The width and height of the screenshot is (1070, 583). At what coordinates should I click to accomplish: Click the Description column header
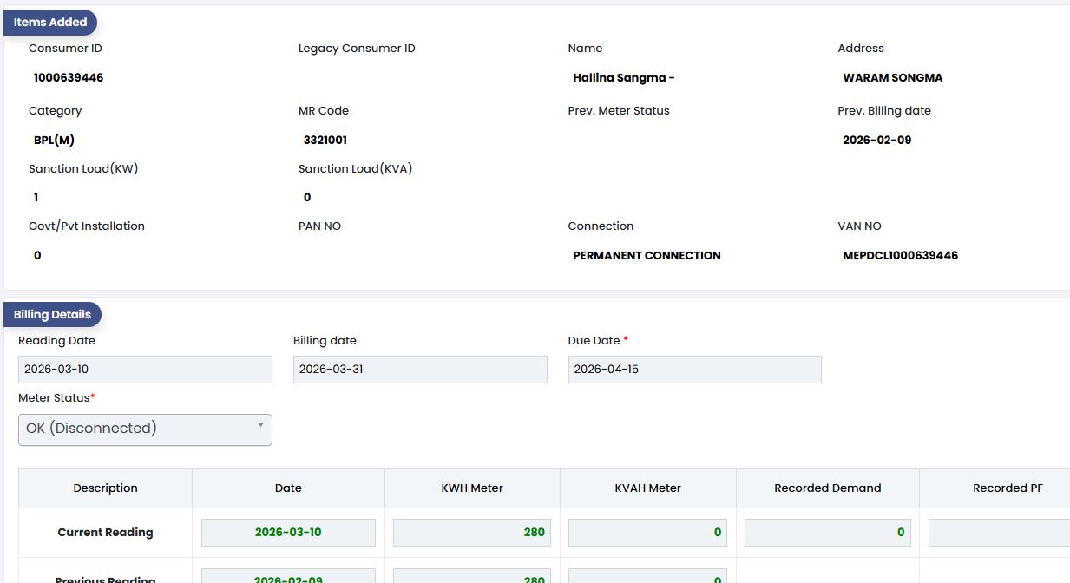click(x=106, y=488)
